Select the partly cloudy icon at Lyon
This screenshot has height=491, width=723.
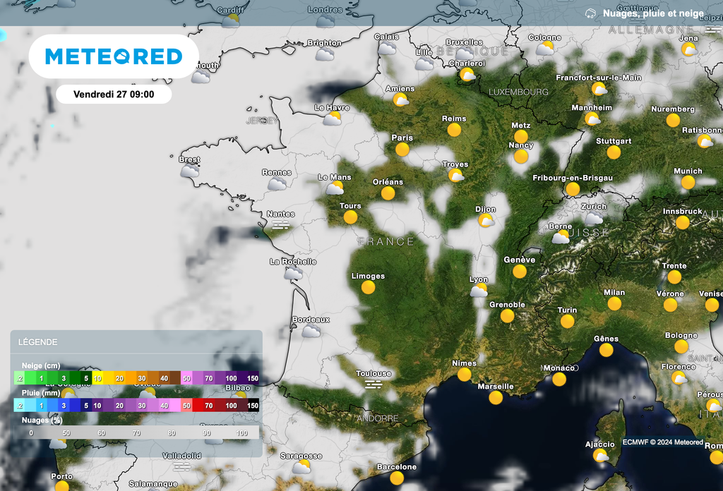click(479, 291)
